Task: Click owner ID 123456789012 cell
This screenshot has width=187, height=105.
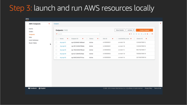Action: point(141,42)
